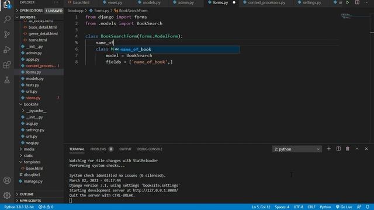The width and height of the screenshot is (374, 210).
Task: Split the terminal panel
Action: 338,149
